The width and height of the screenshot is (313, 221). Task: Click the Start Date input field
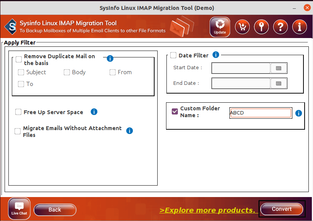241,68
